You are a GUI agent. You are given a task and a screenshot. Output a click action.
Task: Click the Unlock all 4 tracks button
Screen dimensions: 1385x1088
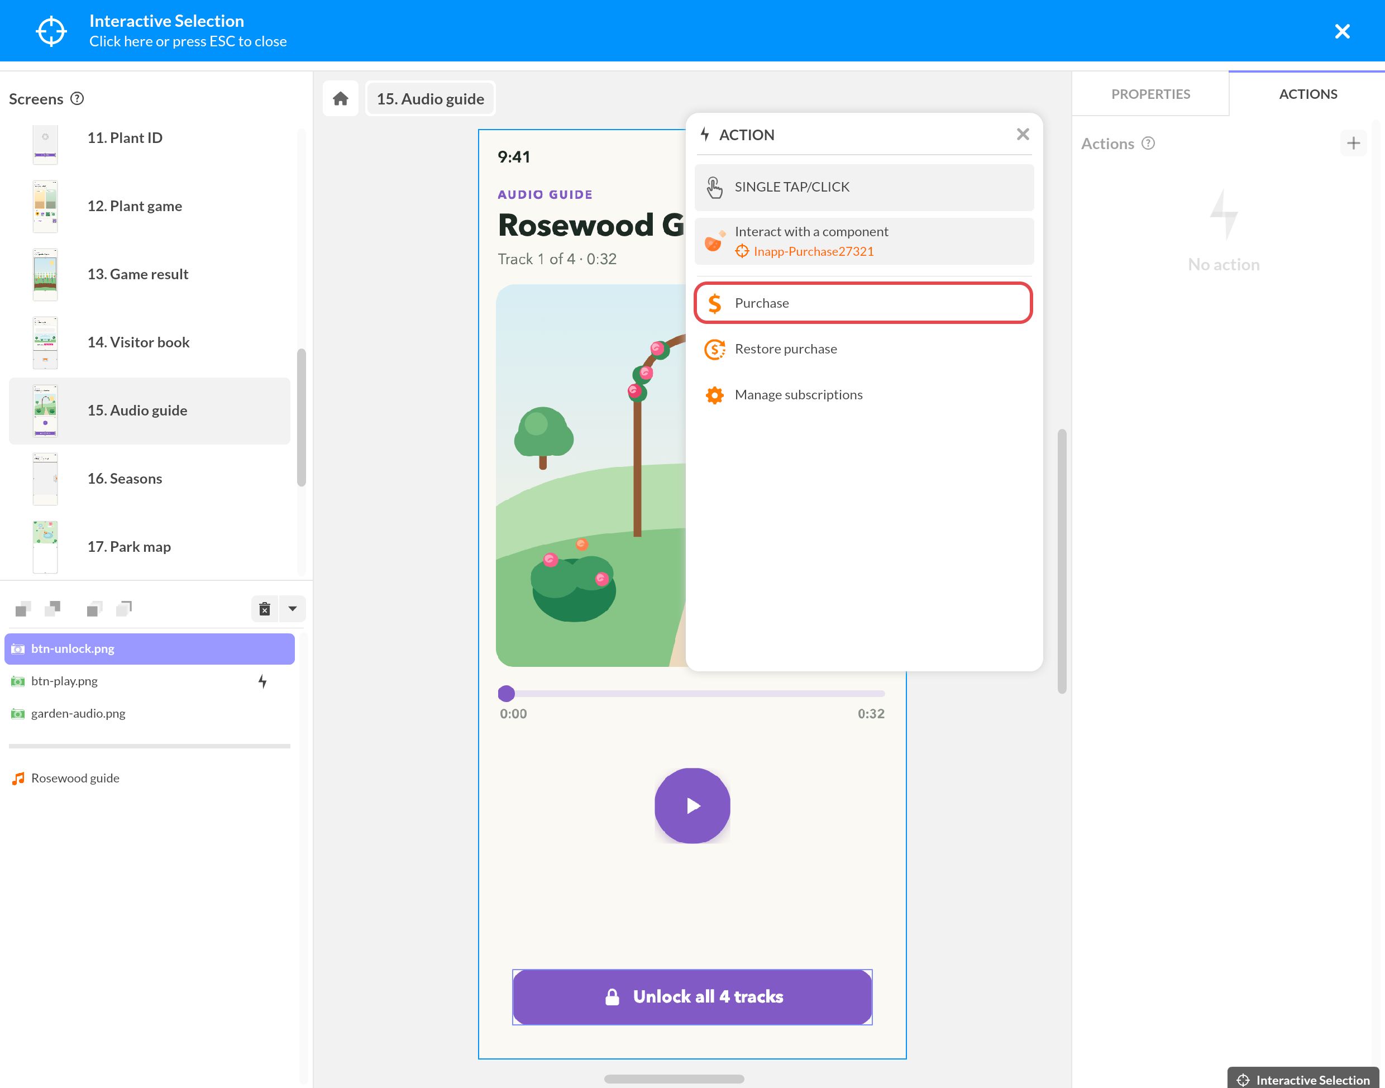(x=692, y=998)
